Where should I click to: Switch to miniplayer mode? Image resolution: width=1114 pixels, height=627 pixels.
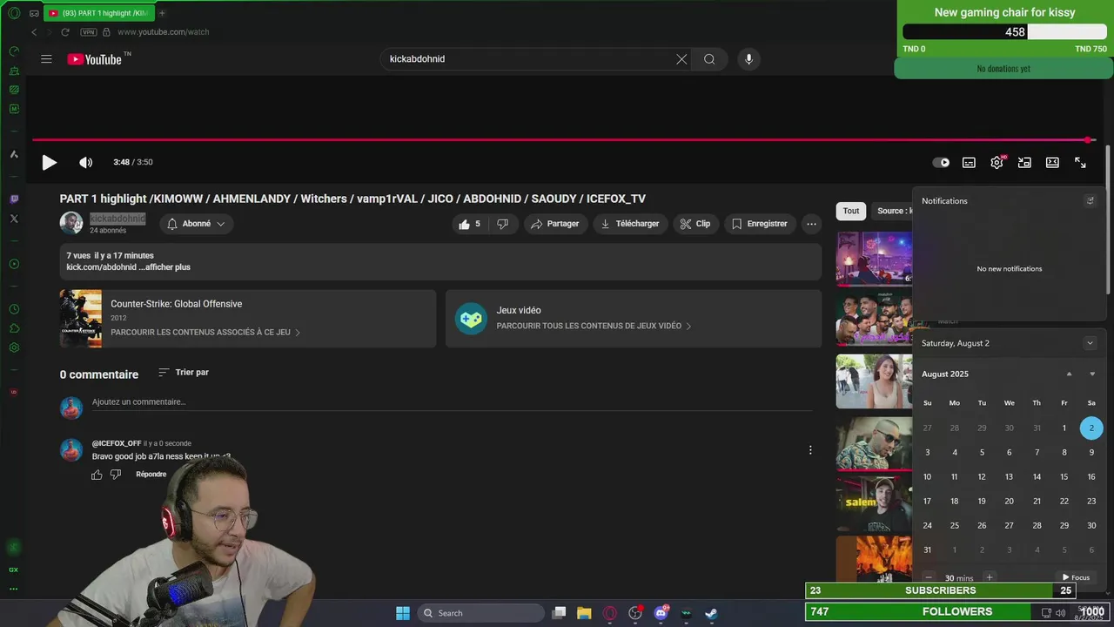pos(1024,162)
